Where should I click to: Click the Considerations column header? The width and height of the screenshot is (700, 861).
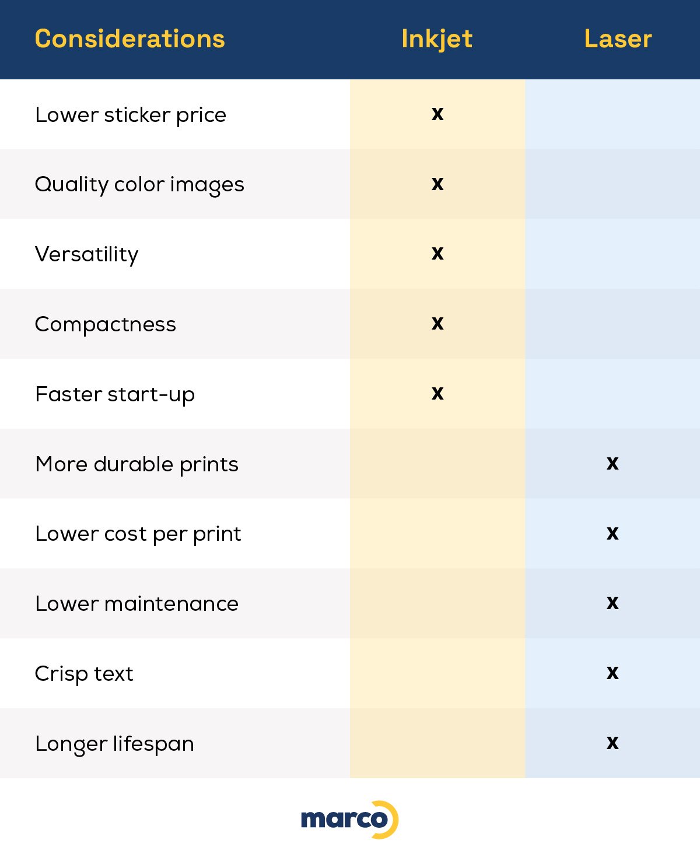pos(129,39)
